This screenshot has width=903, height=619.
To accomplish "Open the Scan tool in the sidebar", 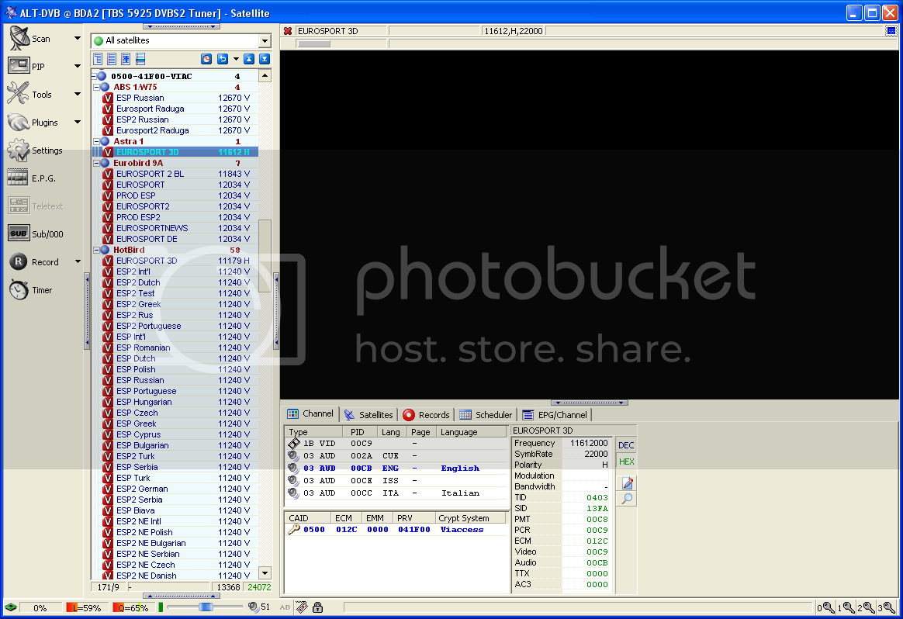I will tap(30, 39).
